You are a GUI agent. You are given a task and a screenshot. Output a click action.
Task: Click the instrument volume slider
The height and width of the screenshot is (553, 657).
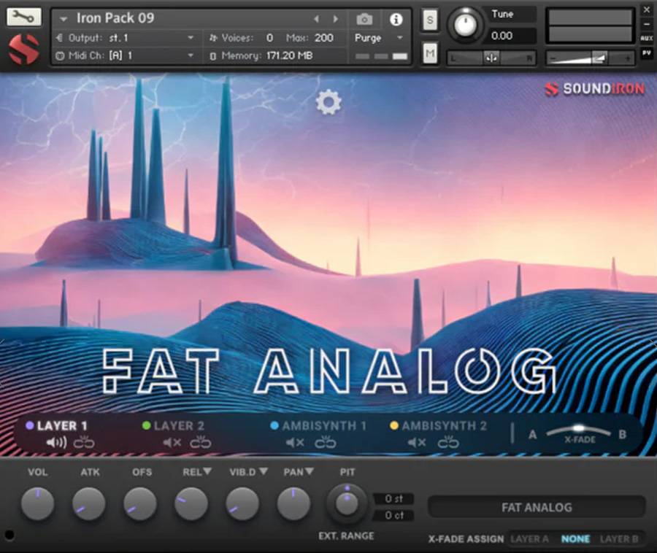pos(591,58)
